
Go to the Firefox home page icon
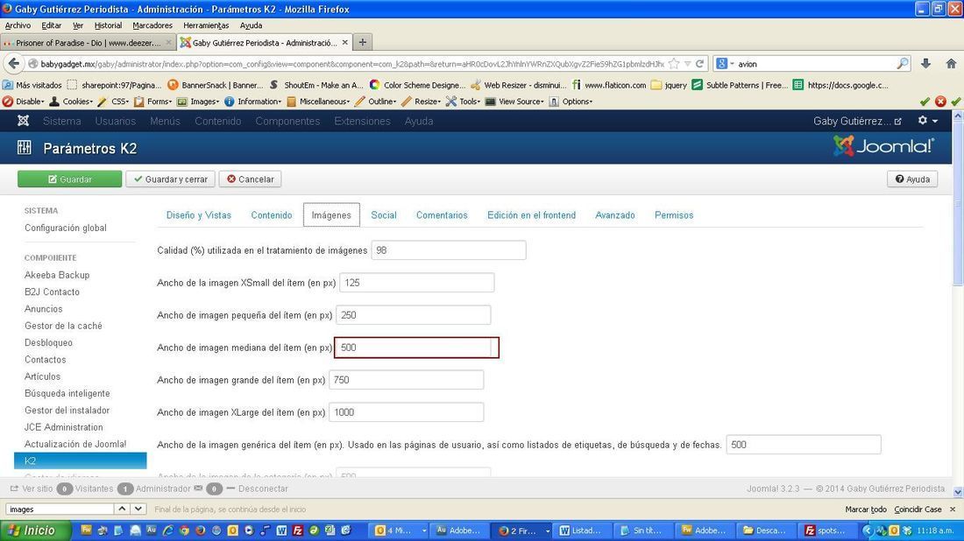click(951, 64)
